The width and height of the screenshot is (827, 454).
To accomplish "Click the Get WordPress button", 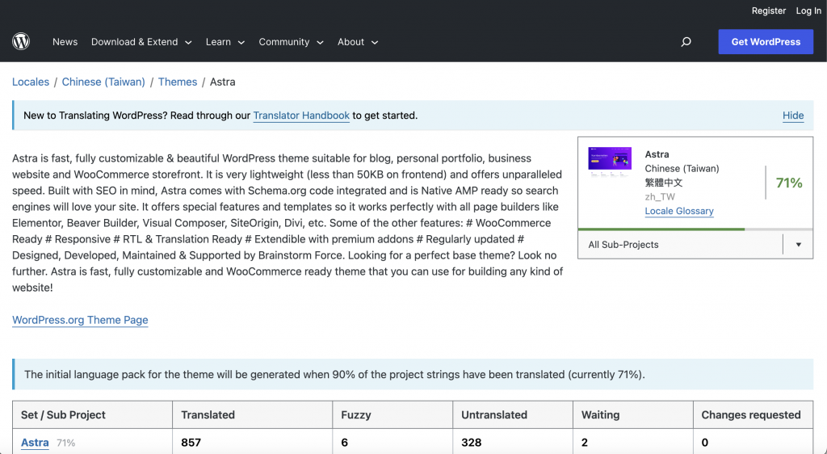I will click(x=766, y=42).
